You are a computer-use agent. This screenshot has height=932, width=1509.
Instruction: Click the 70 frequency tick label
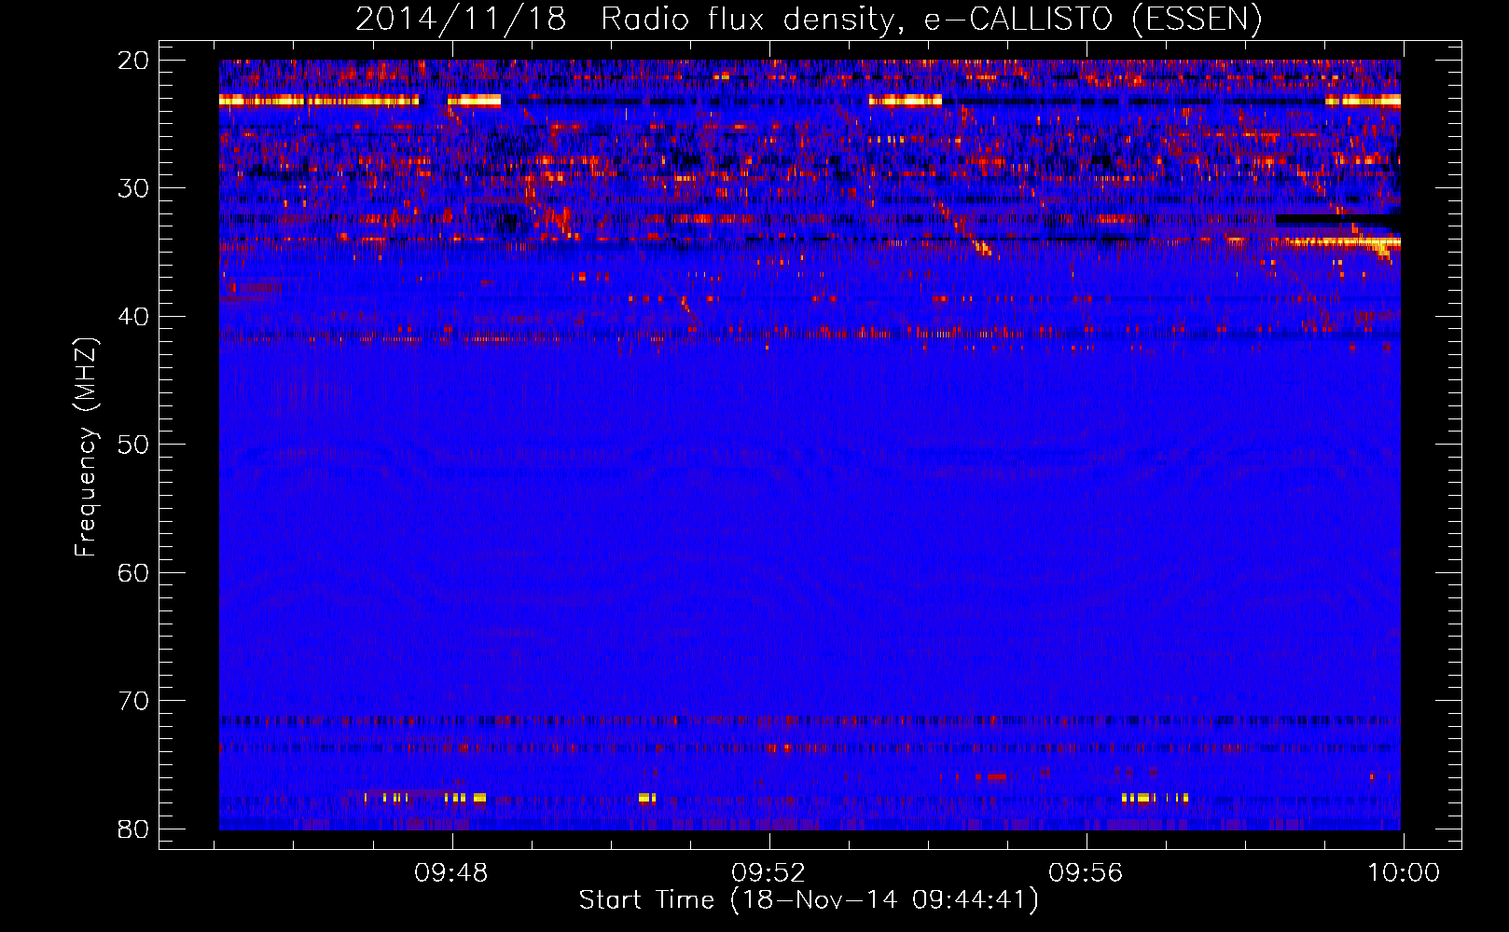point(133,701)
